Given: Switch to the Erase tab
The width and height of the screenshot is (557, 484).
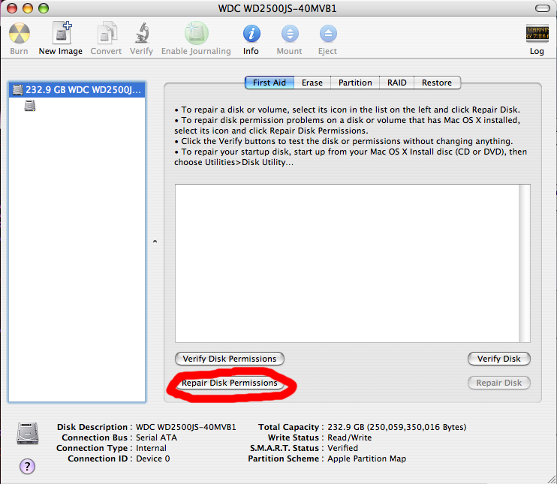Looking at the screenshot, I should [312, 83].
